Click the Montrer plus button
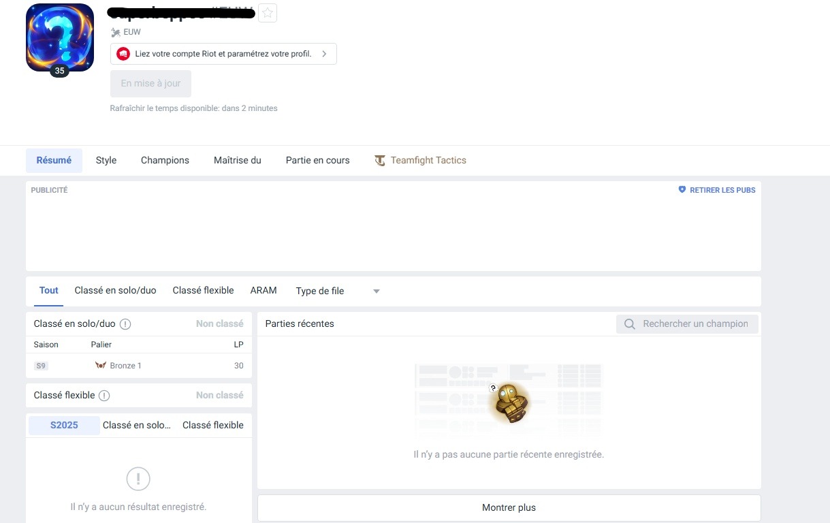830x523 pixels. click(509, 508)
